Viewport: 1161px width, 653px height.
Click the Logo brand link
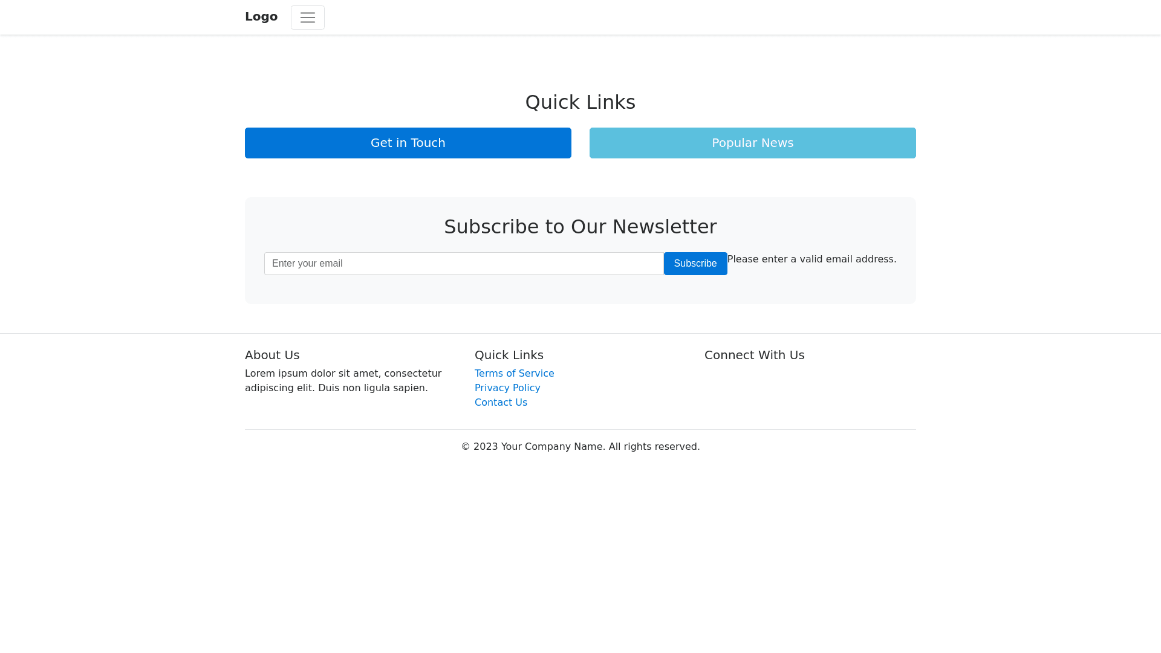coord(261,17)
